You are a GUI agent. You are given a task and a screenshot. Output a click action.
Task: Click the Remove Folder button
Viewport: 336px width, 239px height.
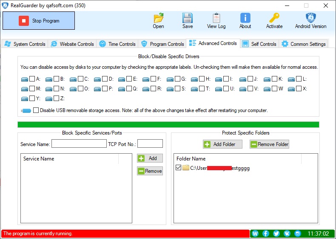pyautogui.click(x=269, y=144)
